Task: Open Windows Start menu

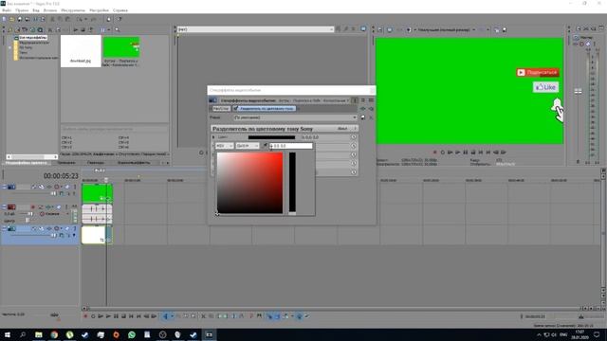Action: tap(7, 334)
